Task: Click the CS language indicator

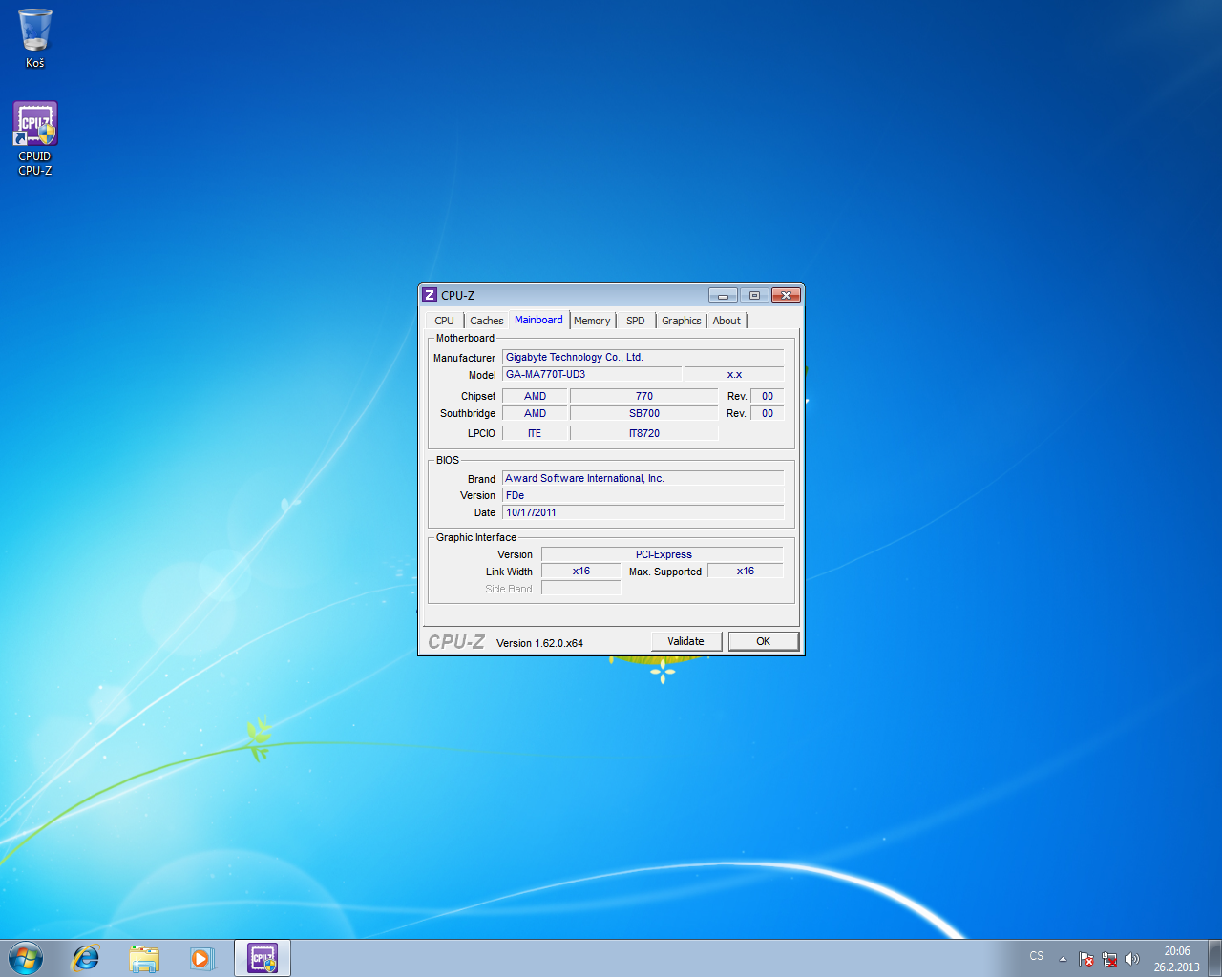Action: [x=1037, y=956]
